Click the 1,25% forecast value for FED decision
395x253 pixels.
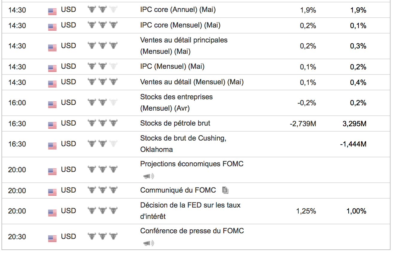(306, 211)
